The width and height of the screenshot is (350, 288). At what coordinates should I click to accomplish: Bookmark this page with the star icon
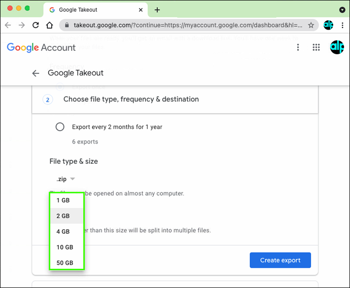(x=311, y=25)
